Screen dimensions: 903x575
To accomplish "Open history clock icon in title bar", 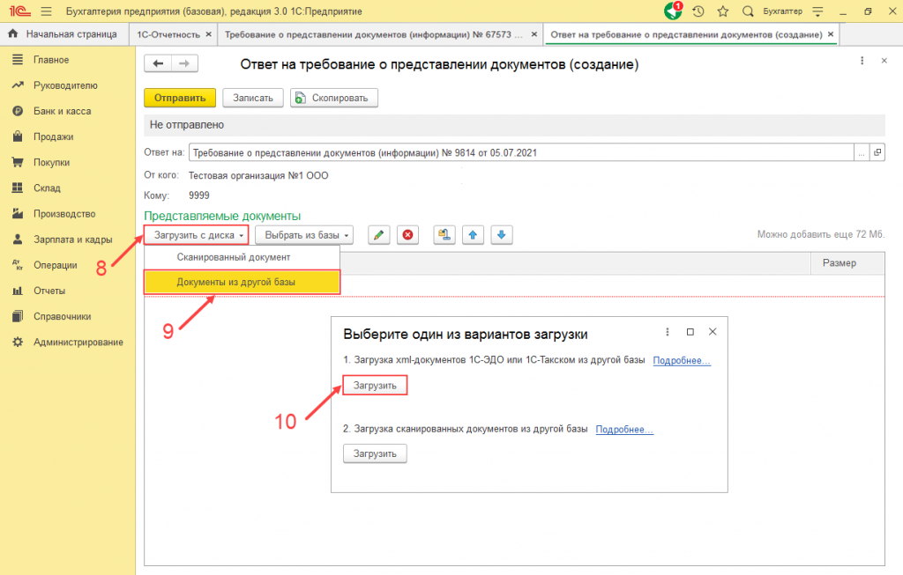I will pyautogui.click(x=698, y=11).
